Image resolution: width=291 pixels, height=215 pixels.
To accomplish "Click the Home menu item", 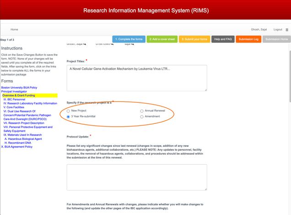I will click(x=14, y=29).
